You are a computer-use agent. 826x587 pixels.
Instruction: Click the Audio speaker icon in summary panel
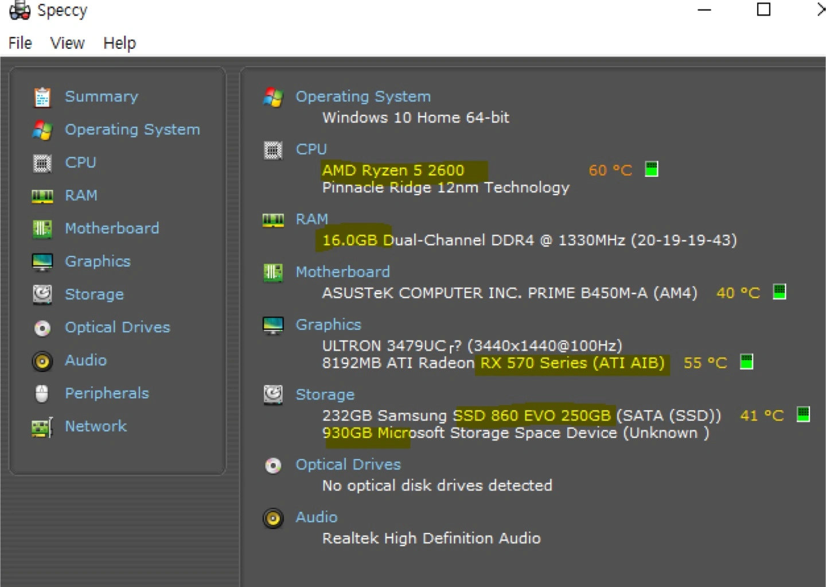273,519
